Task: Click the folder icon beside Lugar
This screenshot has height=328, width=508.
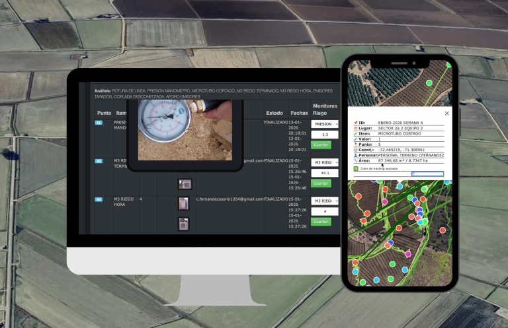Action: (x=356, y=127)
